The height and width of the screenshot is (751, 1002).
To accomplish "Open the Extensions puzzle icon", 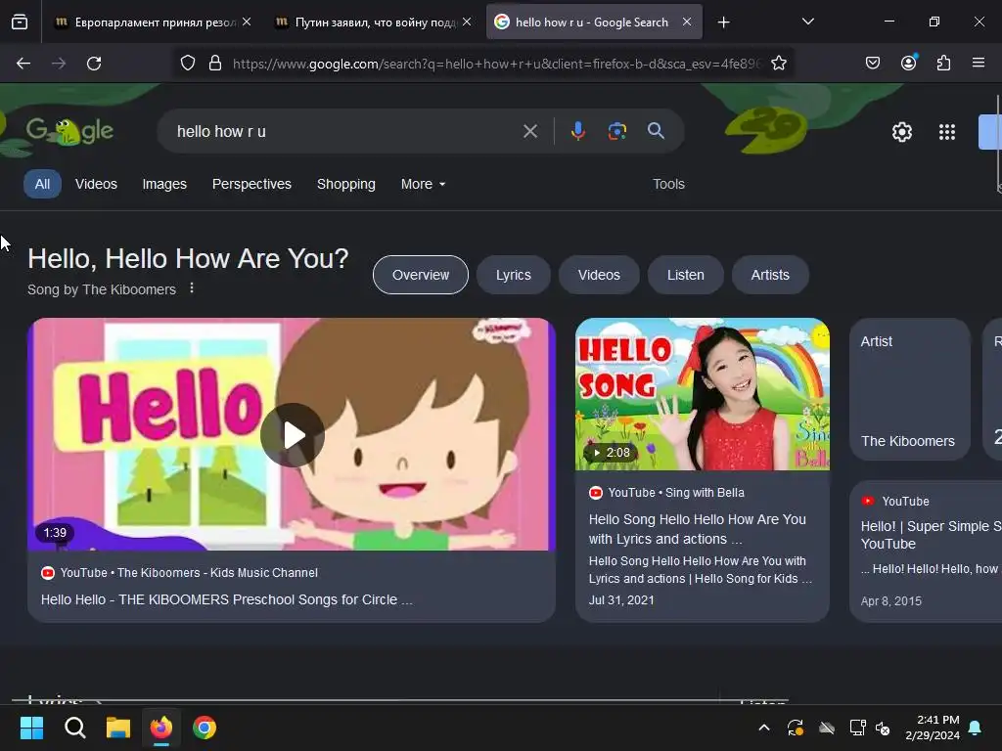I will pyautogui.click(x=943, y=64).
